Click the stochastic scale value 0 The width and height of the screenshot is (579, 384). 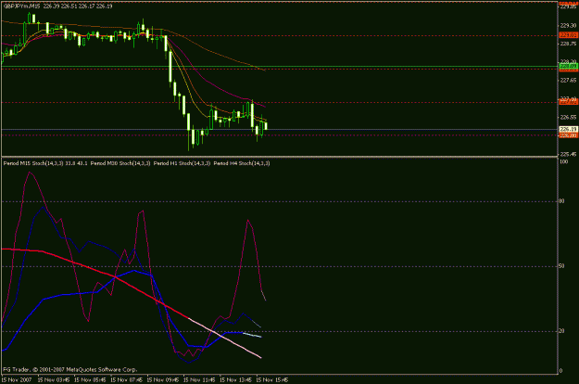point(561,371)
